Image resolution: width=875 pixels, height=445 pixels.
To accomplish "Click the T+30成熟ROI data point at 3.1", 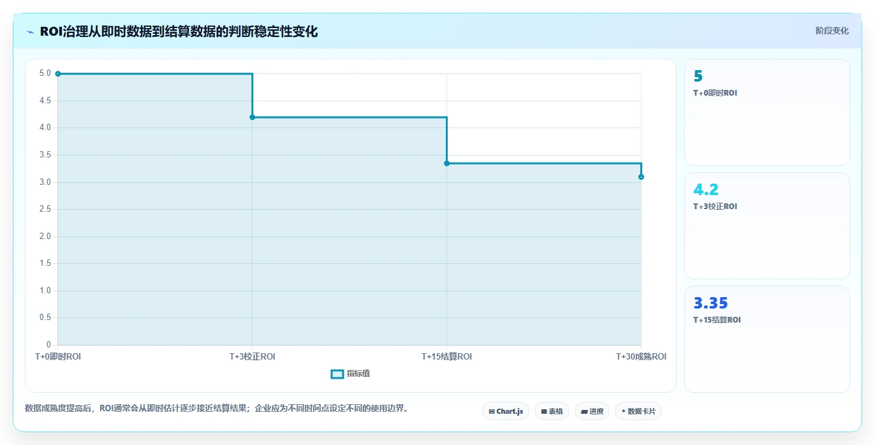I will pyautogui.click(x=641, y=177).
